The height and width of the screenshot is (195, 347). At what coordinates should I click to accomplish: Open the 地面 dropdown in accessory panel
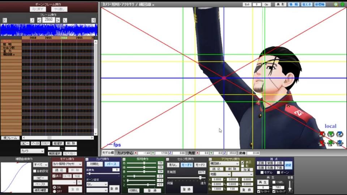tap(220, 174)
